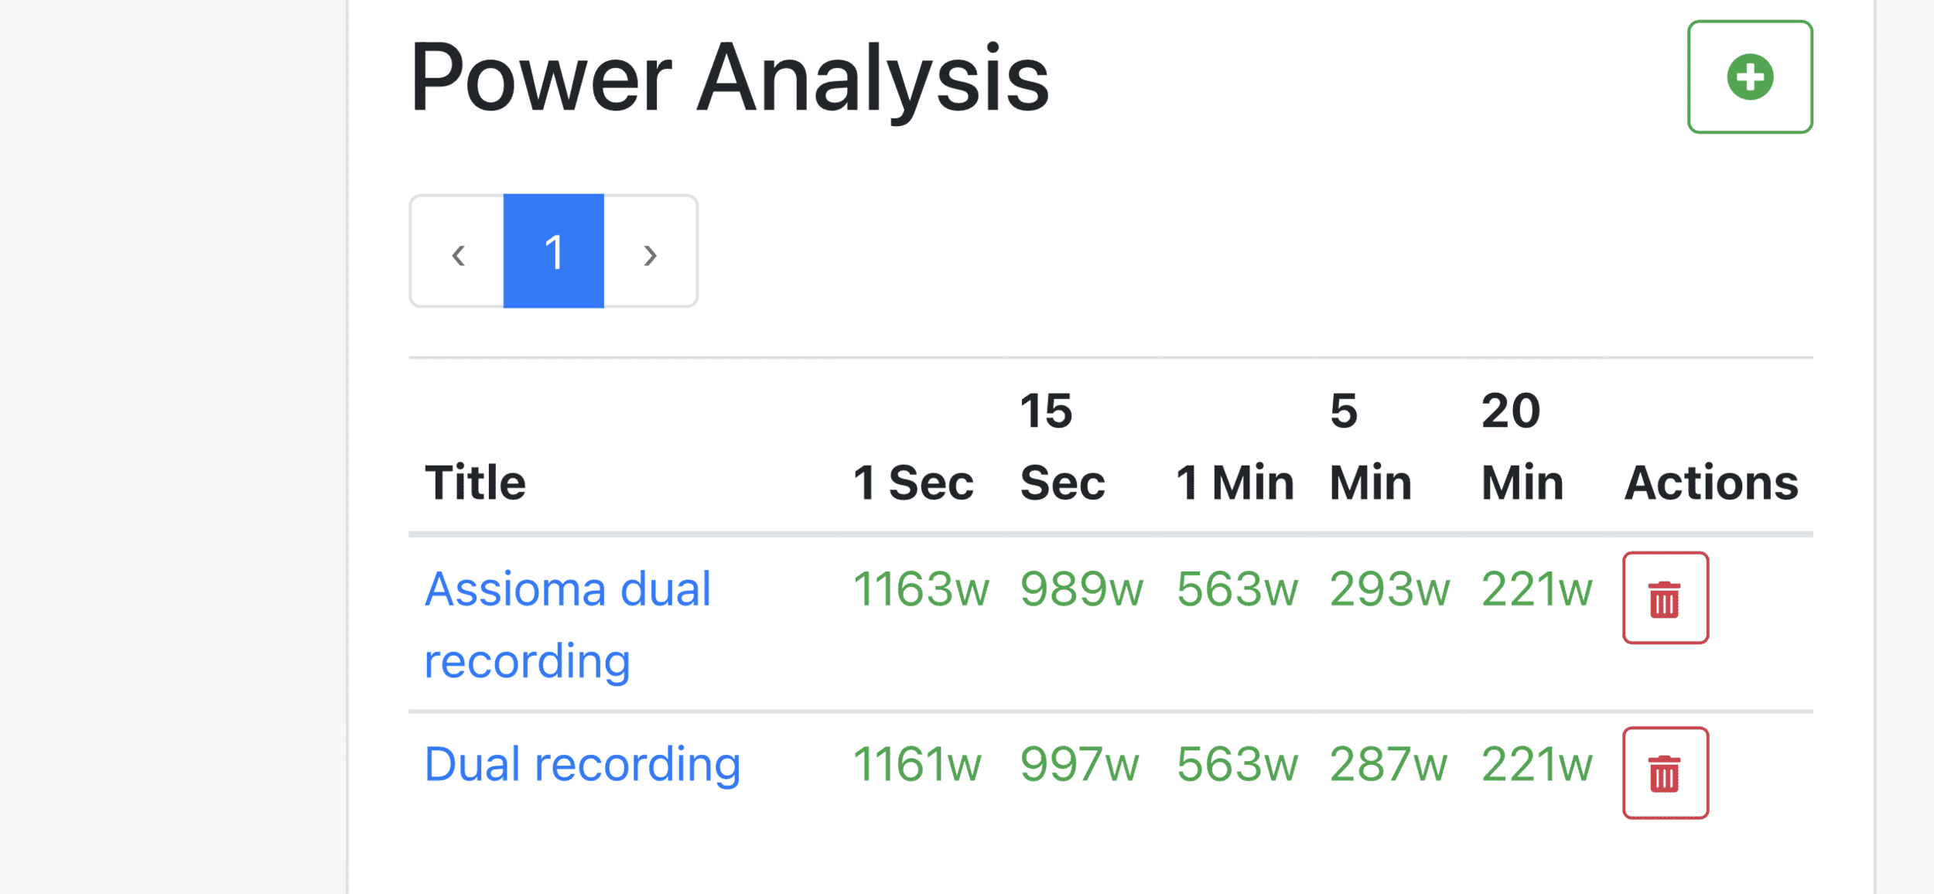Viewport: 1934px width, 894px height.
Task: Click the Actions column header
Action: tap(1710, 483)
